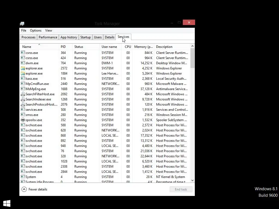Viewport: 279px width, 209px height.
Task: Select the services.exe process icon
Action: pyautogui.click(x=23, y=109)
